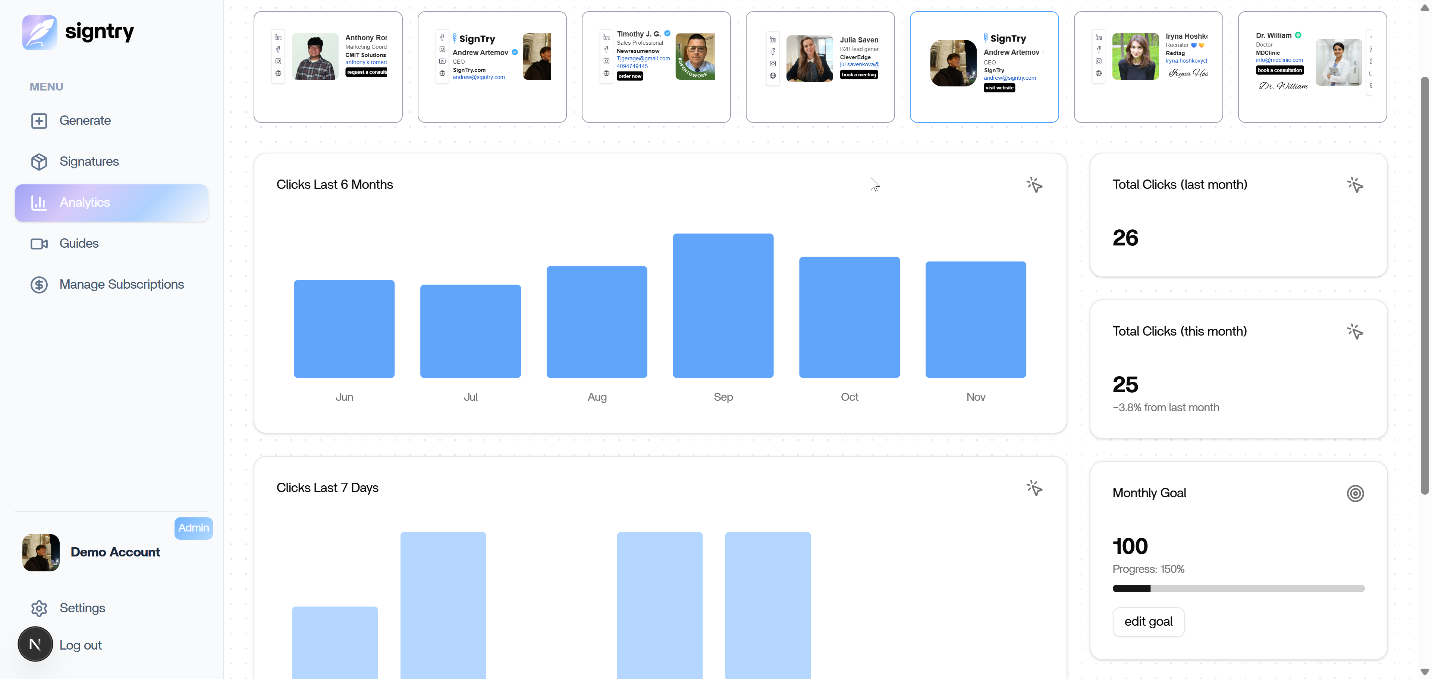Click the Monthly Goal progress bar

pos(1238,588)
